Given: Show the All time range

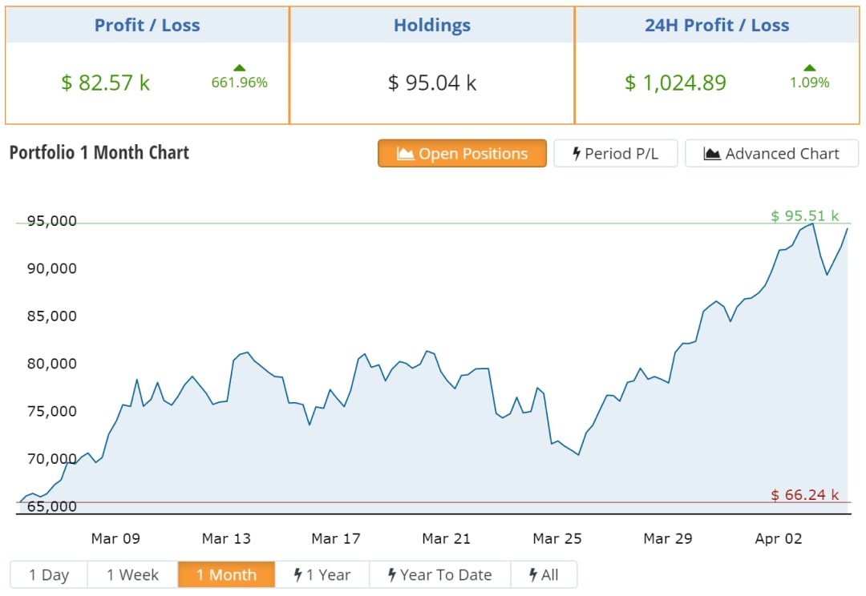Looking at the screenshot, I should tap(544, 574).
